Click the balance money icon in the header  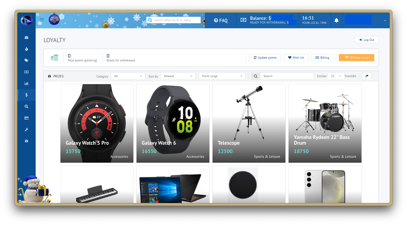[243, 20]
